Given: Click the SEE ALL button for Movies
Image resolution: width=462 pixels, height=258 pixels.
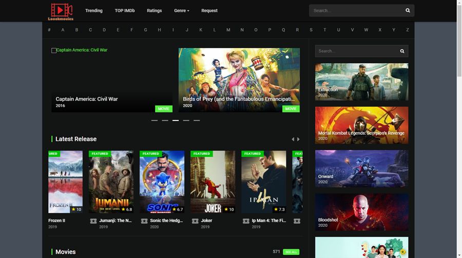Looking at the screenshot, I should pos(291,252).
